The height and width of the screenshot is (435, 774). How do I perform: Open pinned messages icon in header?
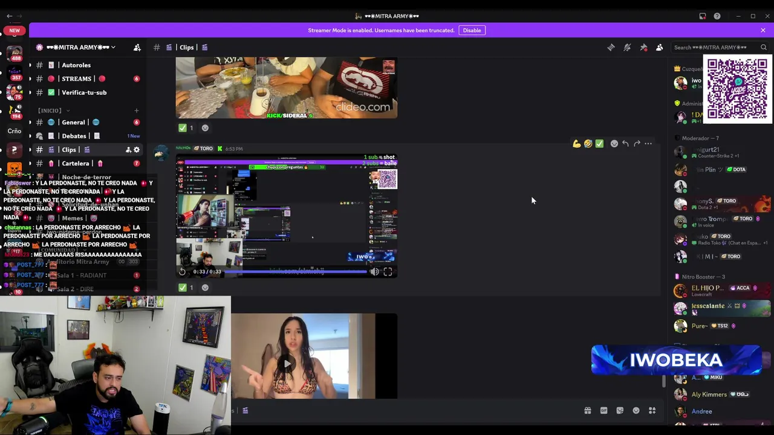click(x=643, y=47)
